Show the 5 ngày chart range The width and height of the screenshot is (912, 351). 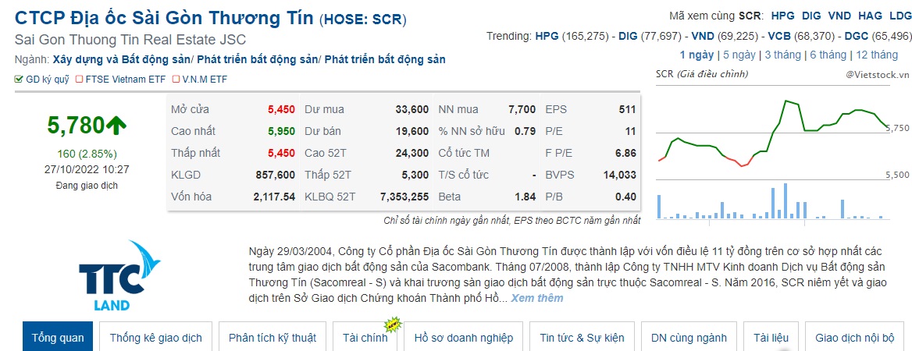[x=739, y=55]
